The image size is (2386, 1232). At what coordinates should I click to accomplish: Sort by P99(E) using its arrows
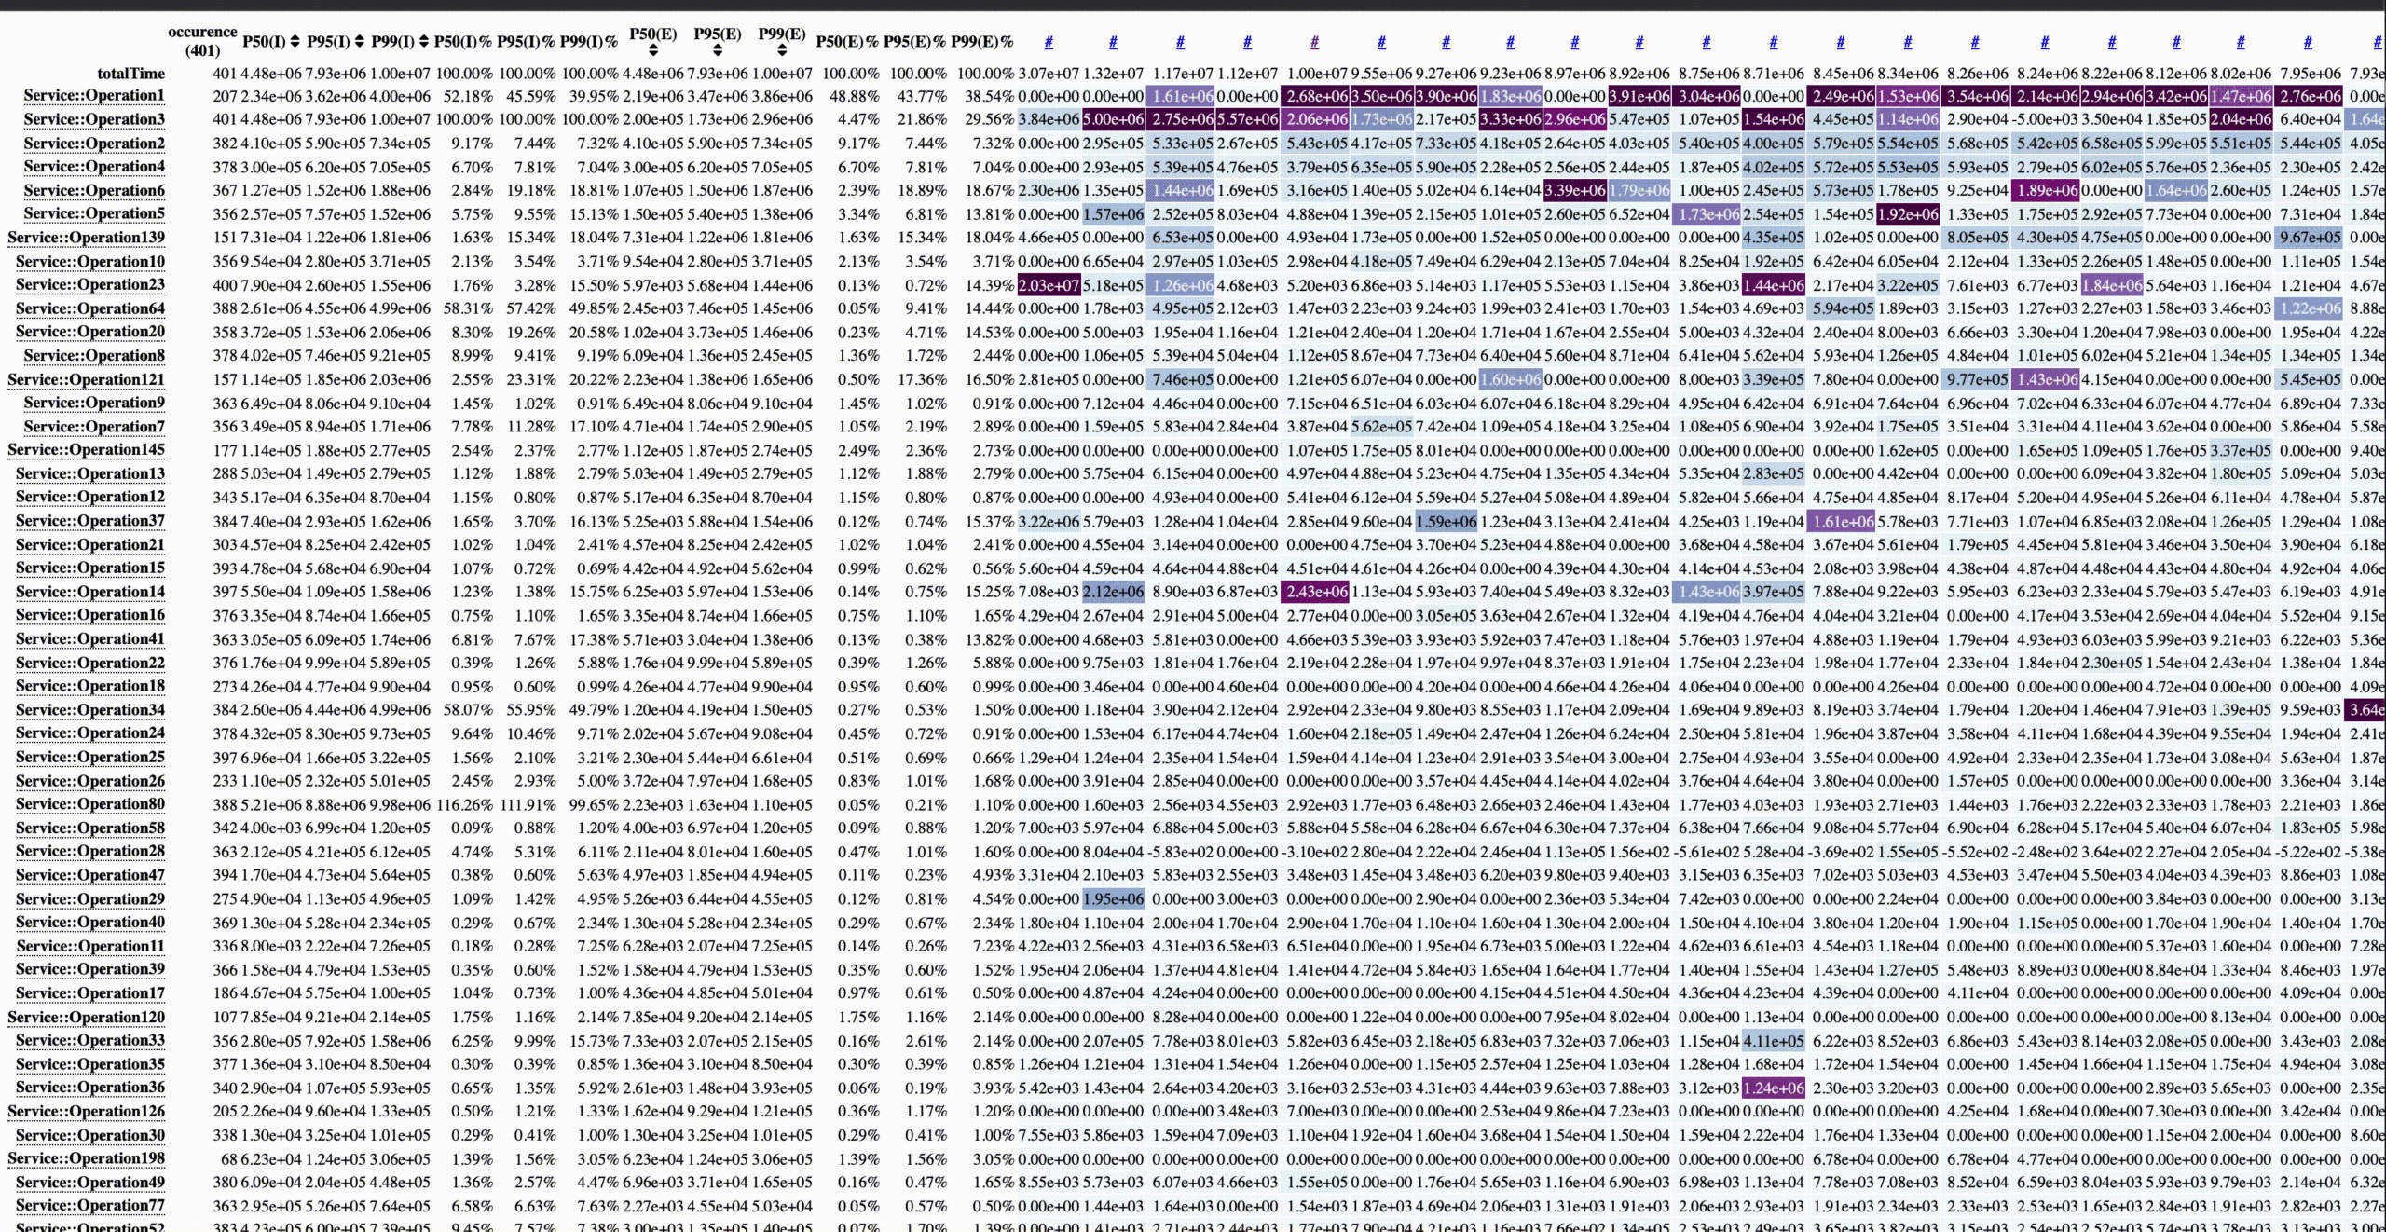[781, 50]
